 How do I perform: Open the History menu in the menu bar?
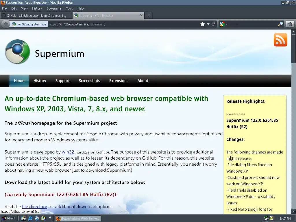point(37,8)
